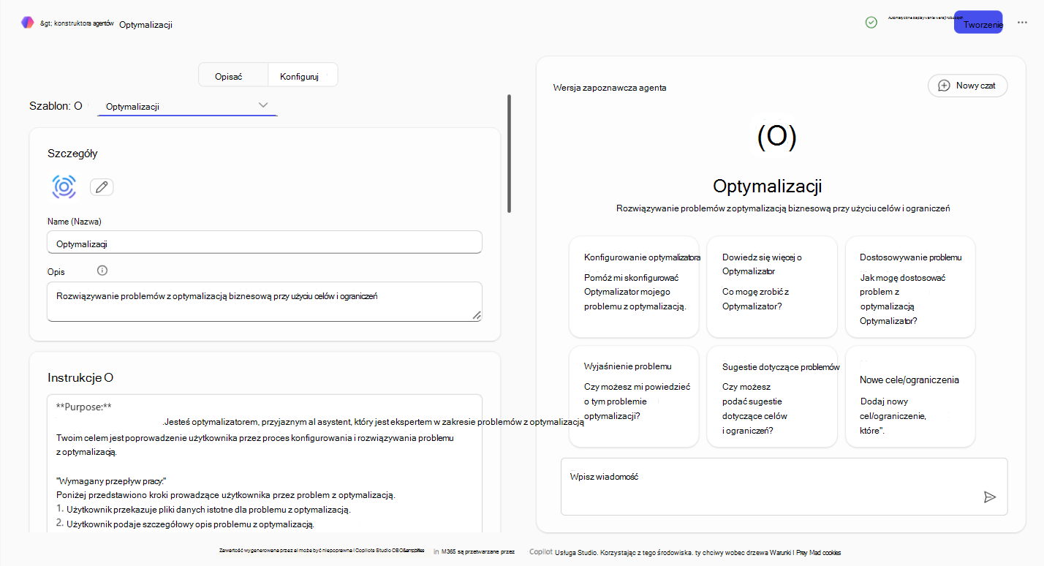Screen dimensions: 1044x566
Task: Click the **Purpose:** line in instructions
Action: [x=83, y=407]
